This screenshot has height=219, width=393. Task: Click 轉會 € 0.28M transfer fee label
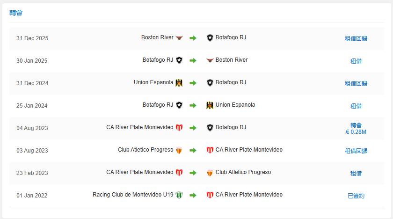(356, 129)
